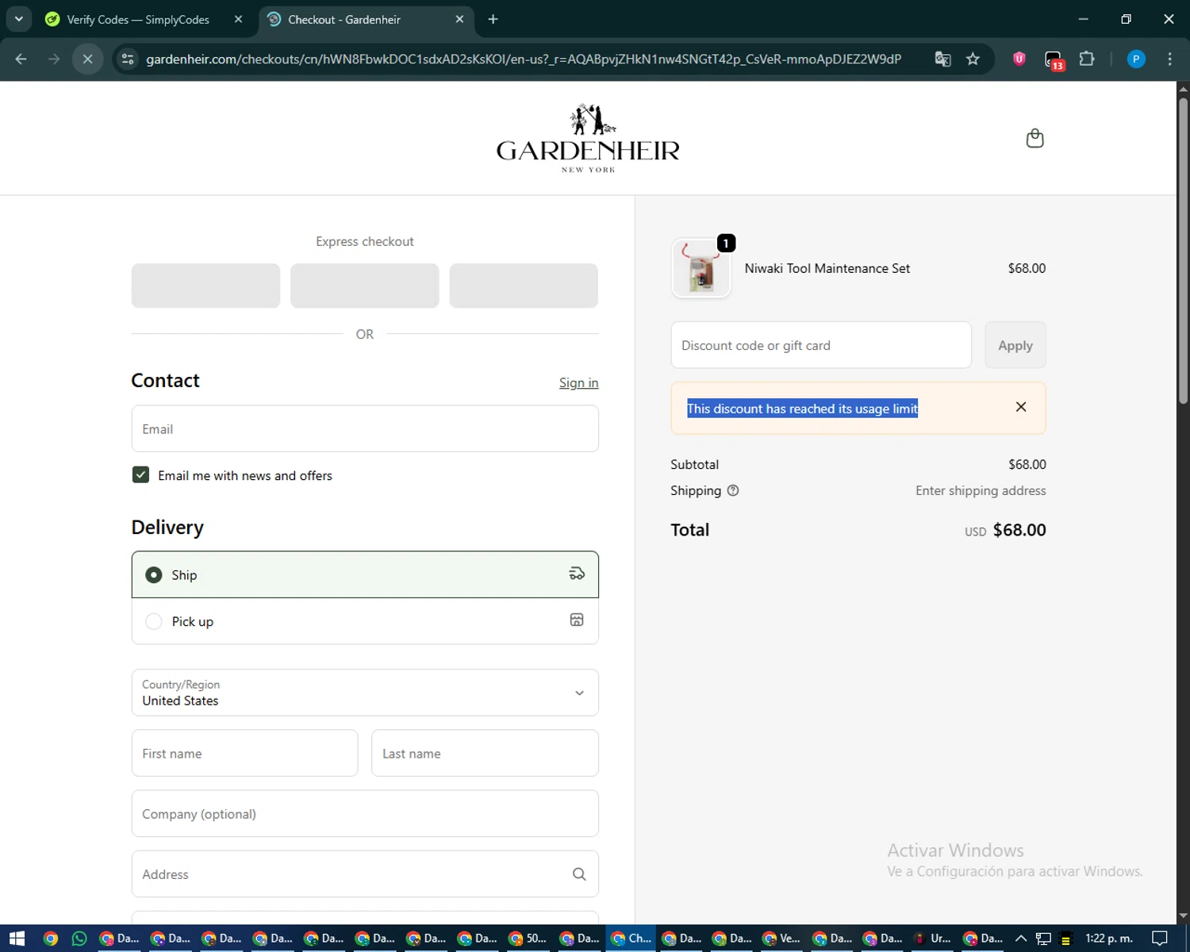Show hidden system tray icons
This screenshot has width=1190, height=952.
tap(1021, 939)
